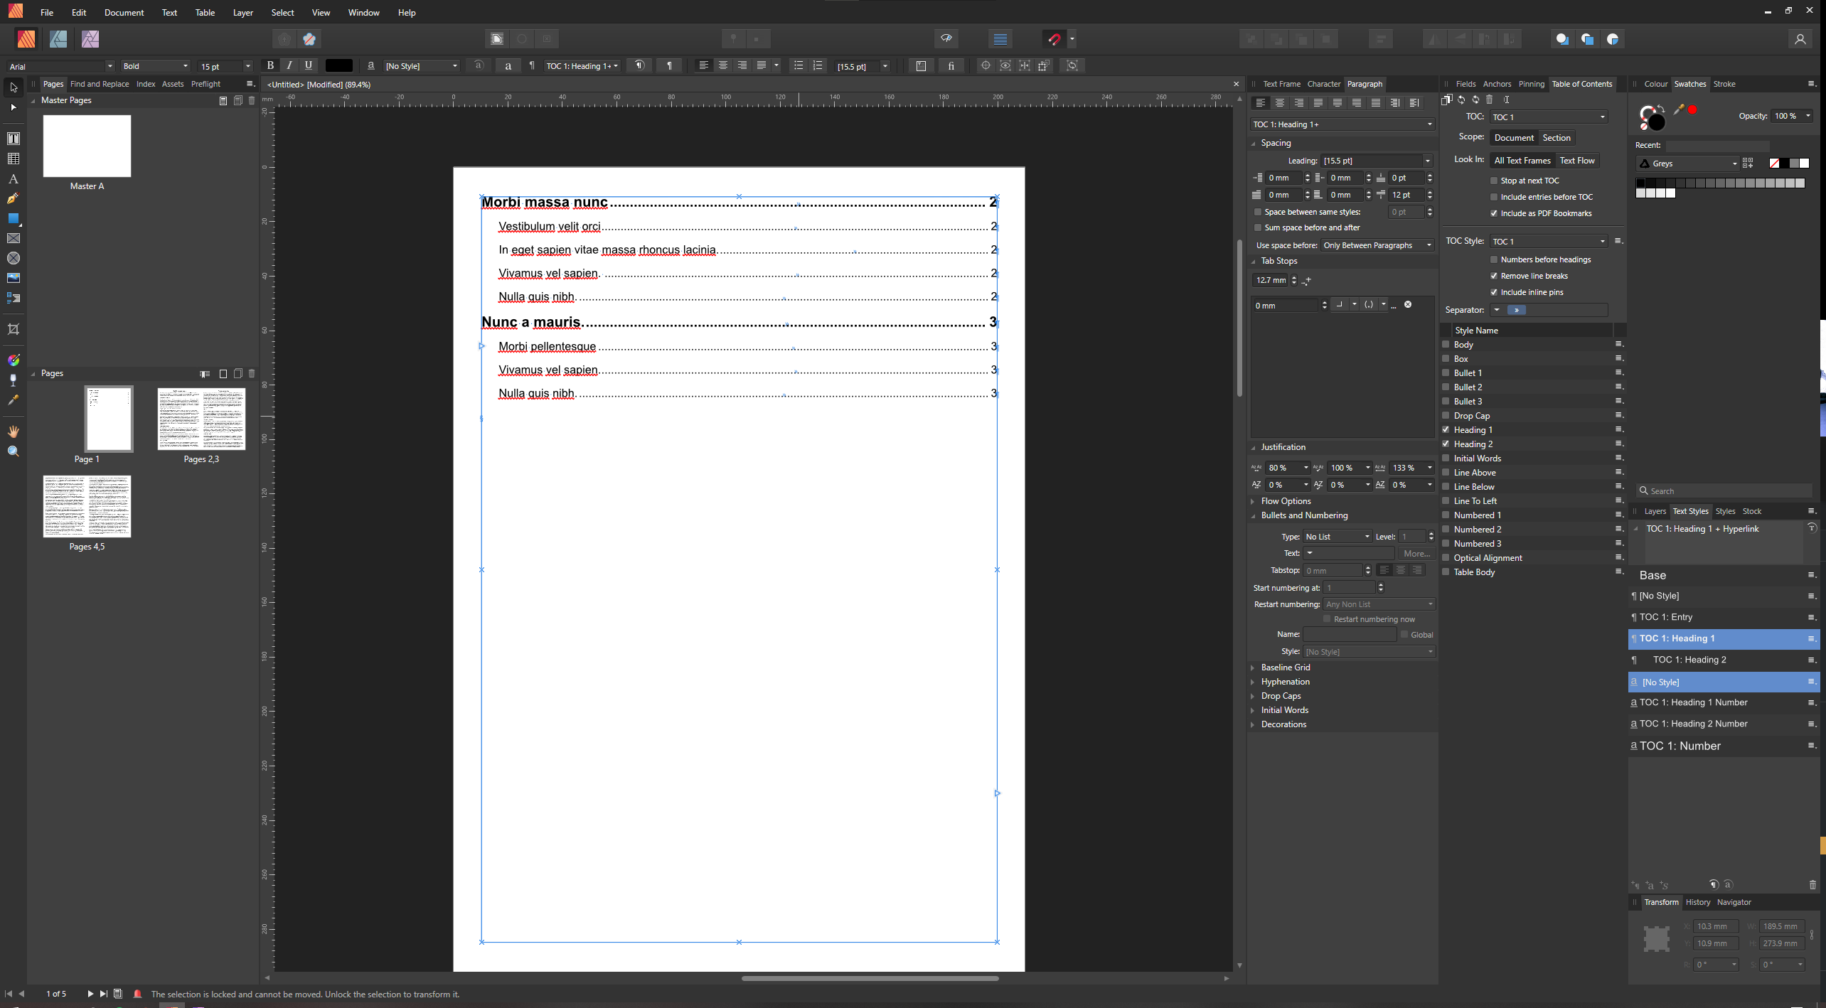Toggle bold formatting in the context toolbar
The width and height of the screenshot is (1826, 1008).
[x=270, y=65]
